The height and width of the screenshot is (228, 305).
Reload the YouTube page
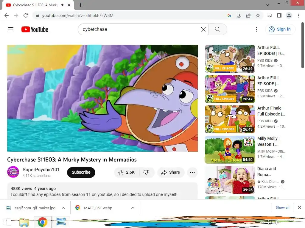(x=26, y=15)
